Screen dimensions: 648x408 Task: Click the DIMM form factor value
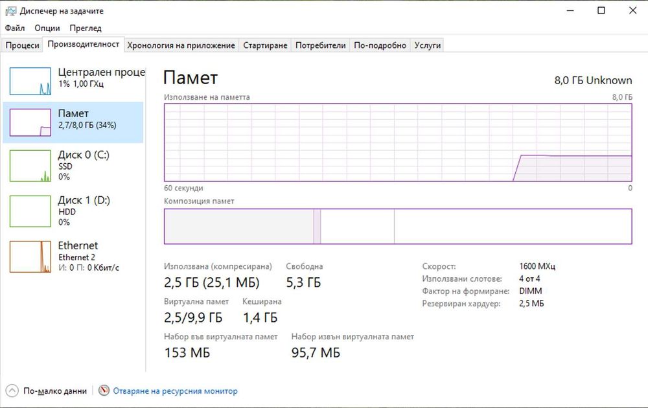click(531, 291)
